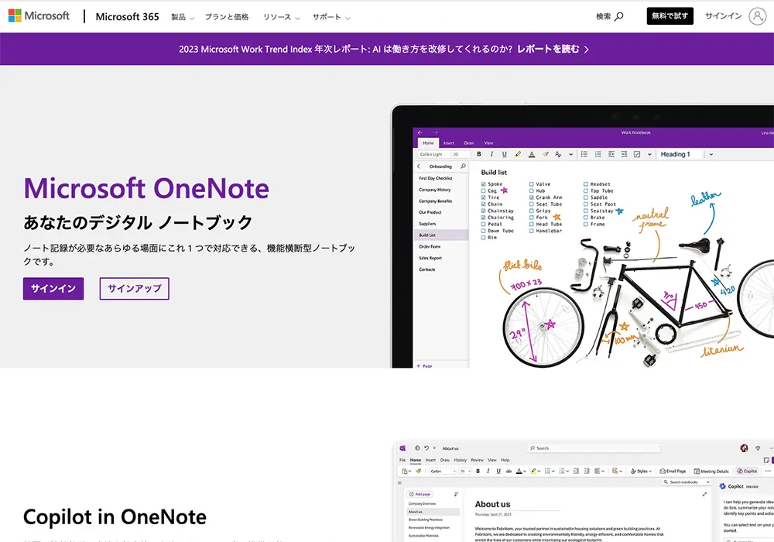Toggle Underline in the tablet OneNote ribbon

tap(504, 154)
